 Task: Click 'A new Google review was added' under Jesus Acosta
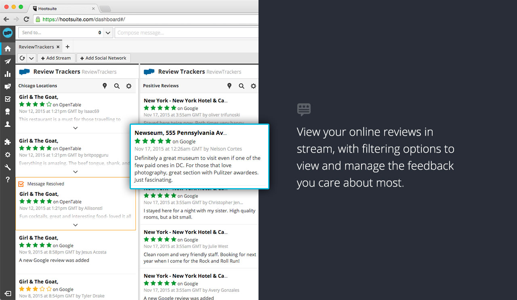click(x=54, y=260)
